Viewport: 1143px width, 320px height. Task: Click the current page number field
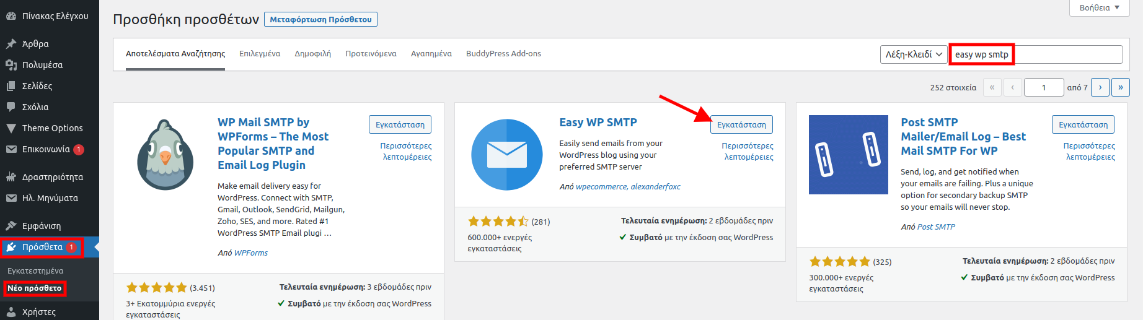coord(1044,87)
